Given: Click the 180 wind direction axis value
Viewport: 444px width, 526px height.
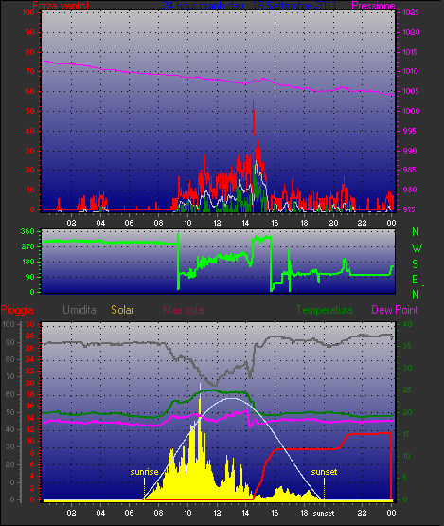Looking at the screenshot, I should click(x=27, y=262).
